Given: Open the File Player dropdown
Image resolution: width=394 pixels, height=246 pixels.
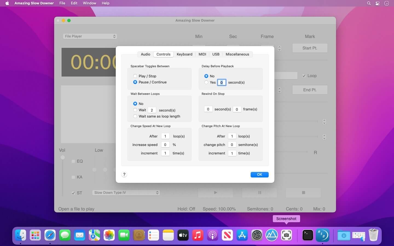Looking at the screenshot, I should tap(90, 36).
